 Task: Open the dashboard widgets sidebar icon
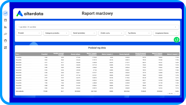point(5,47)
